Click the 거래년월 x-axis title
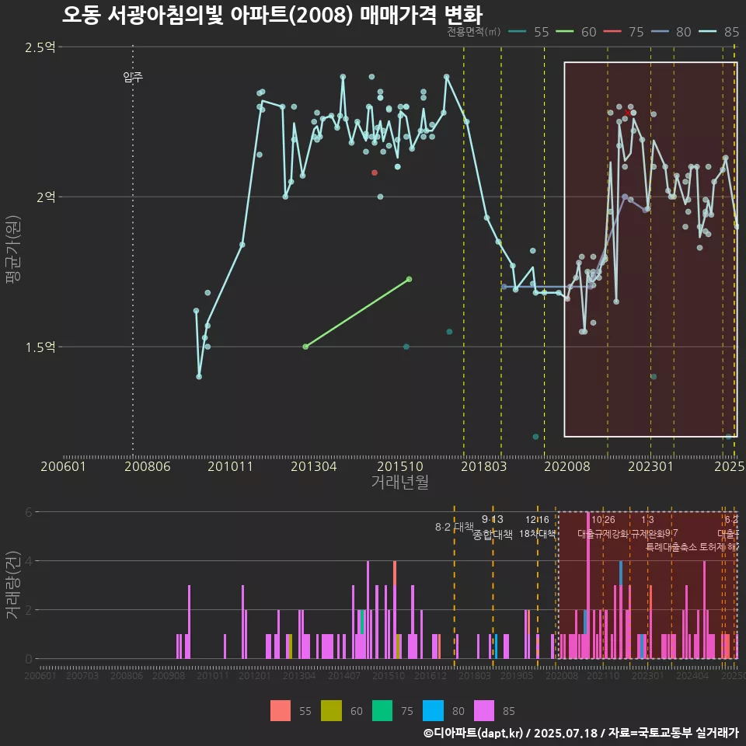746x746 pixels. [x=399, y=482]
